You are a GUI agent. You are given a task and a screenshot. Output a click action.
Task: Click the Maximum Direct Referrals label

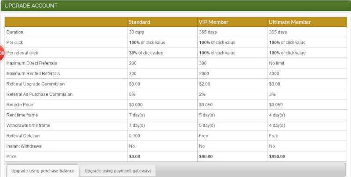pyautogui.click(x=32, y=63)
